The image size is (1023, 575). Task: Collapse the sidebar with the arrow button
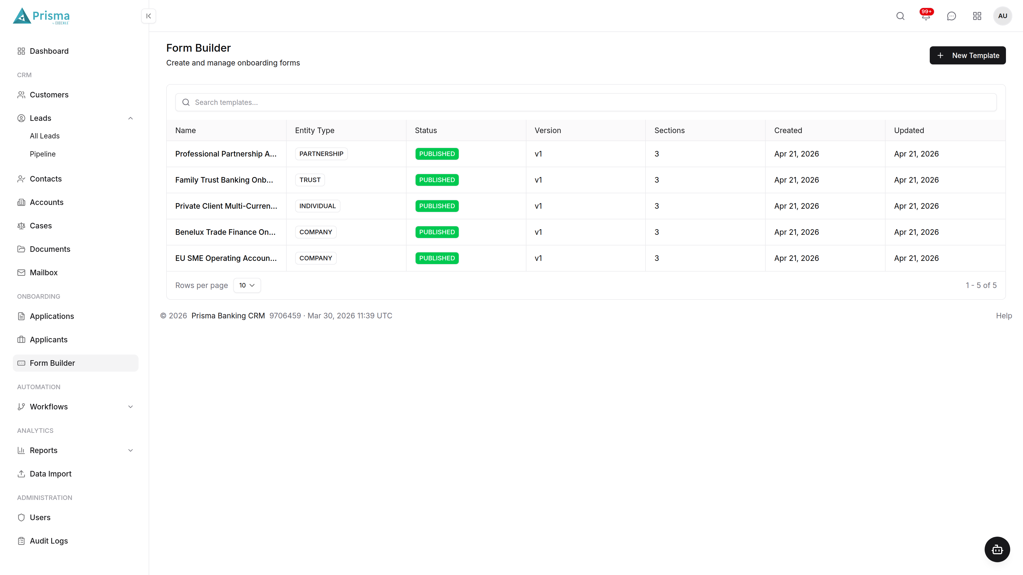coord(149,16)
